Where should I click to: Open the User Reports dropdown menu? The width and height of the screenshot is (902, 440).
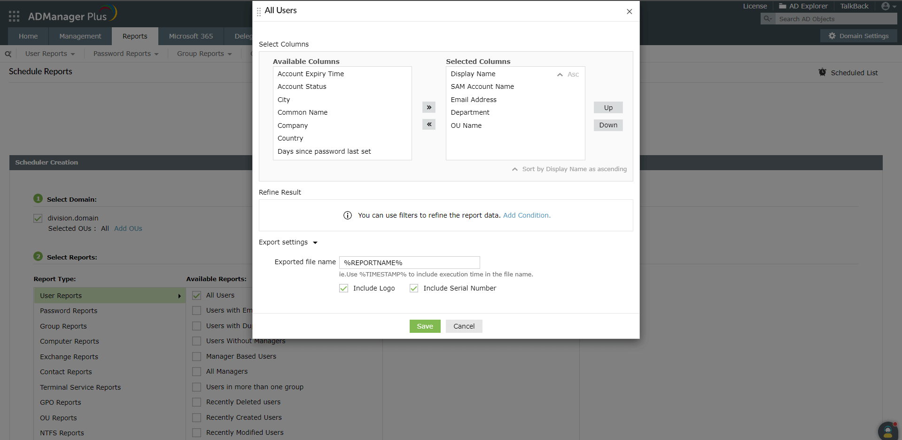click(x=50, y=54)
